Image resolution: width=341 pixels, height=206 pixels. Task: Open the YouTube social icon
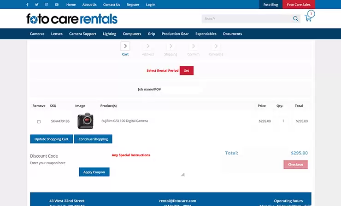57,5
